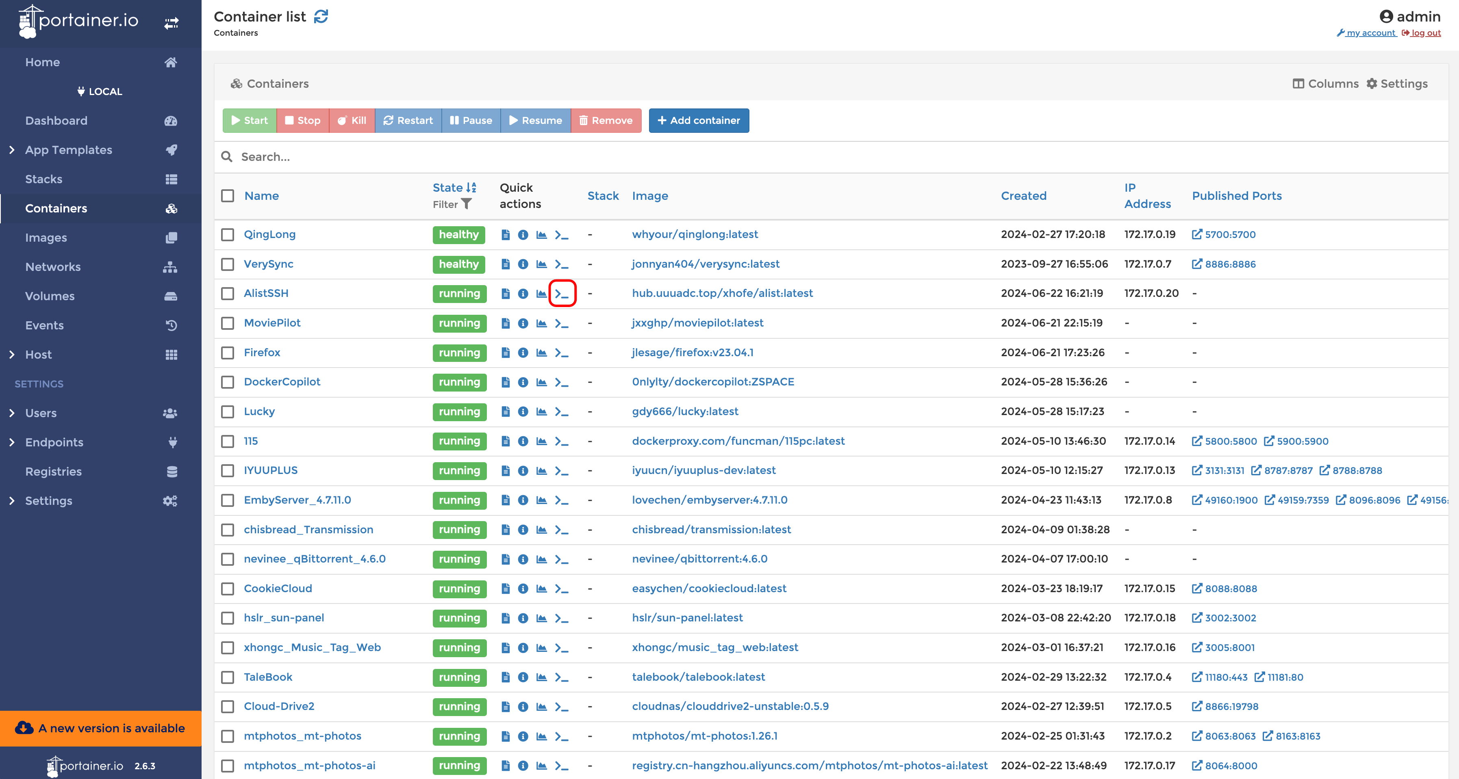Viewport: 1459px width, 779px height.
Task: Check the Cloud-Drive2 container checkbox
Action: click(x=228, y=707)
